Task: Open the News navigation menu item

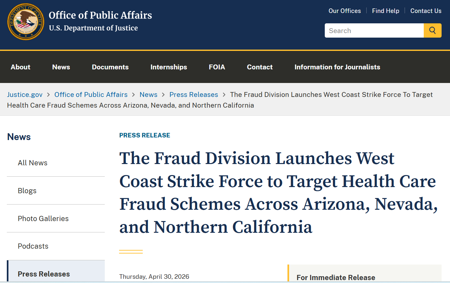Action: click(61, 67)
